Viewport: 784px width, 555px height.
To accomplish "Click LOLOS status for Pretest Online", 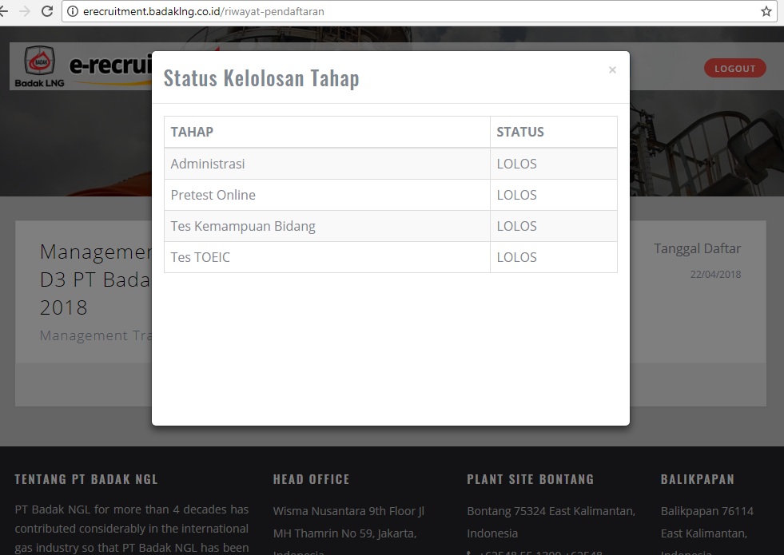I will coord(516,195).
